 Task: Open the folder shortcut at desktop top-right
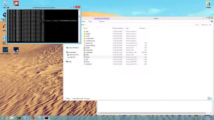point(208,4)
